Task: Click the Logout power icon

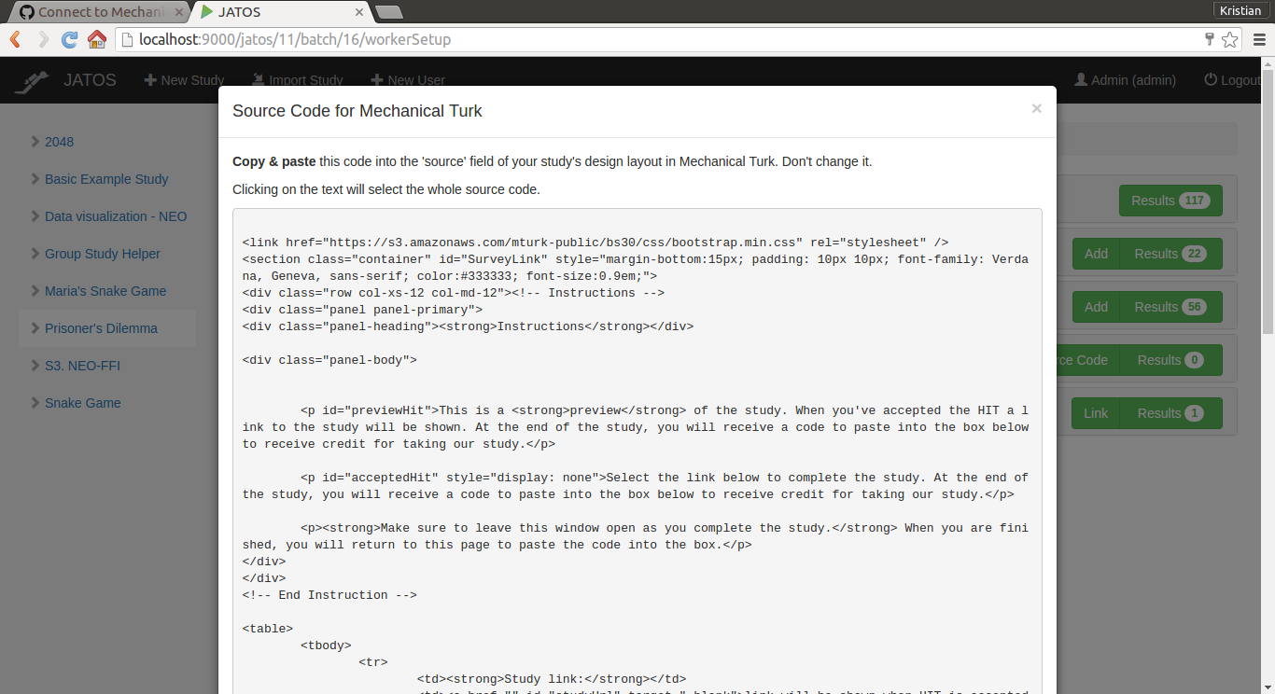Action: point(1211,80)
